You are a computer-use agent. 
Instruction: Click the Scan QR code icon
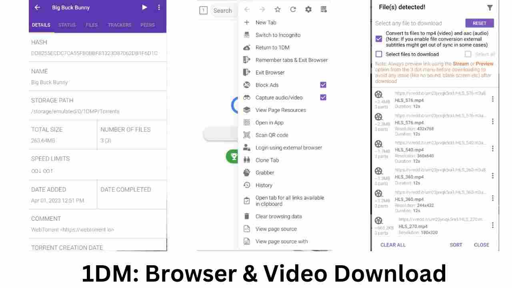point(247,135)
